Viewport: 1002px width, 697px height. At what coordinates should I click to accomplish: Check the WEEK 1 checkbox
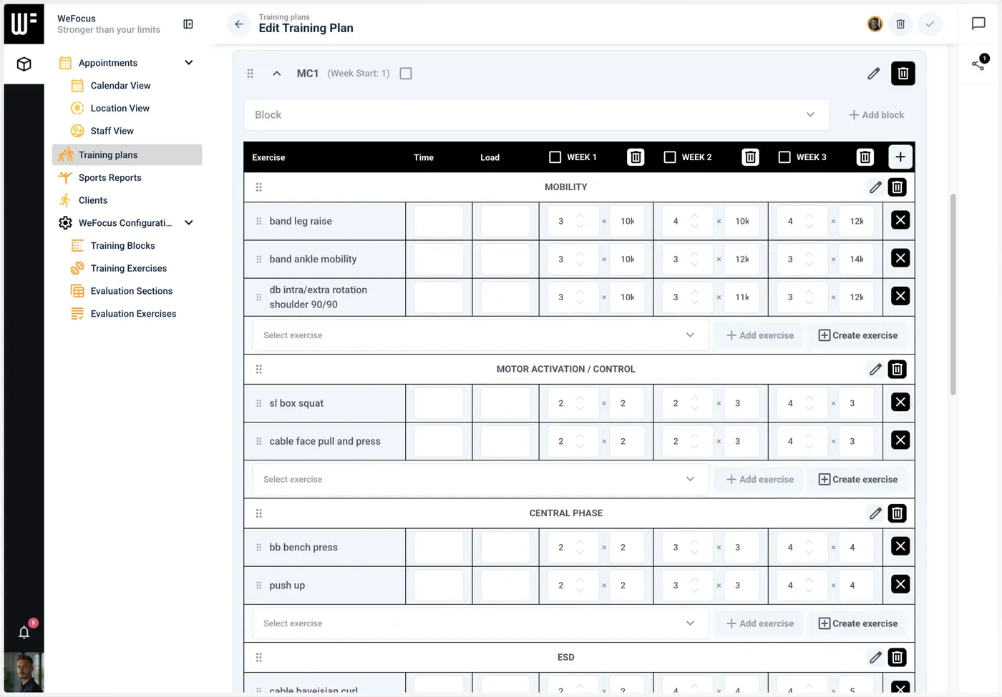555,157
